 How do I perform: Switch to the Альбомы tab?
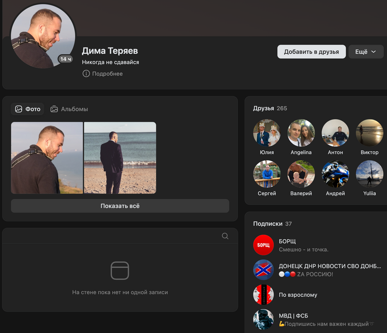(x=69, y=109)
